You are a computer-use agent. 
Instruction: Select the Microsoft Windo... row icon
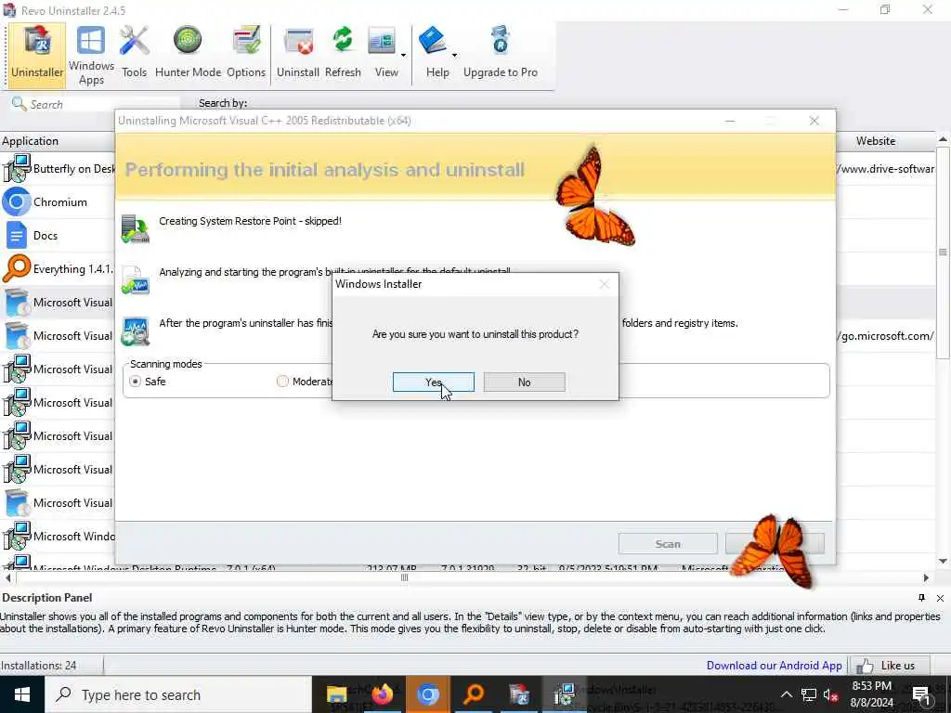pyautogui.click(x=17, y=536)
